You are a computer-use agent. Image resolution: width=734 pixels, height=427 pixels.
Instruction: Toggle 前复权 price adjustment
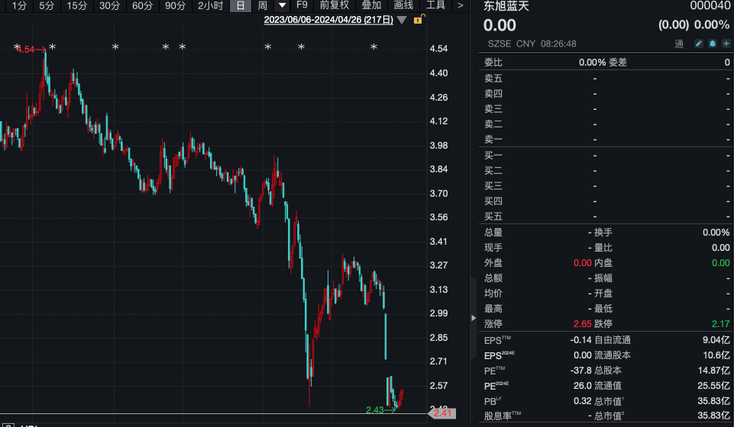click(x=335, y=5)
